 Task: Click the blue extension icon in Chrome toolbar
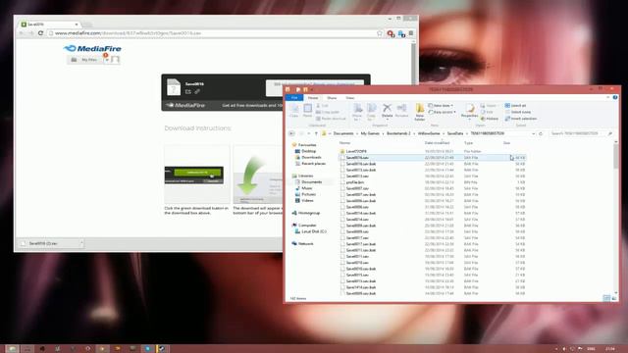point(401,33)
